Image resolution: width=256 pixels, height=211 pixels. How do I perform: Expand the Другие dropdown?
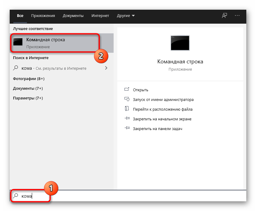point(126,16)
